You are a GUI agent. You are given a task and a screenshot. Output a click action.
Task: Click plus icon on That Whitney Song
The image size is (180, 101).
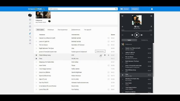109,55
